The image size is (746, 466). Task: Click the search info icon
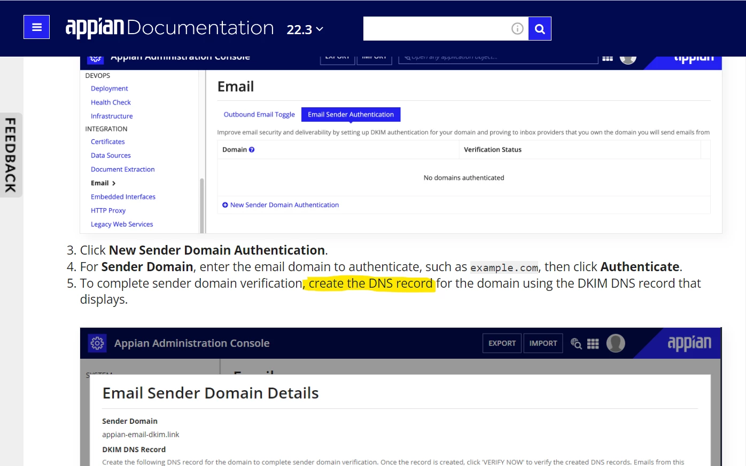(x=517, y=29)
